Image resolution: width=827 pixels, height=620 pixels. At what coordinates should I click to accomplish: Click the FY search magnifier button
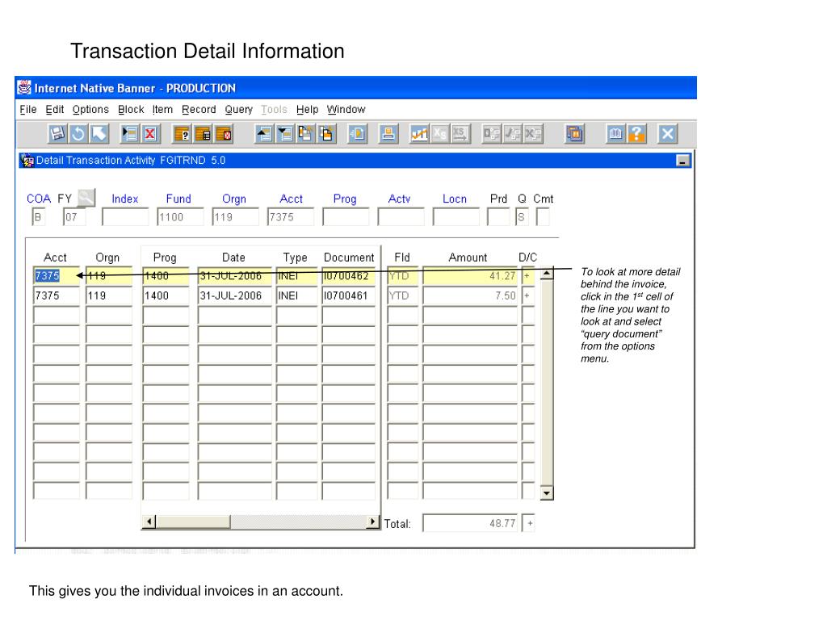click(x=86, y=198)
